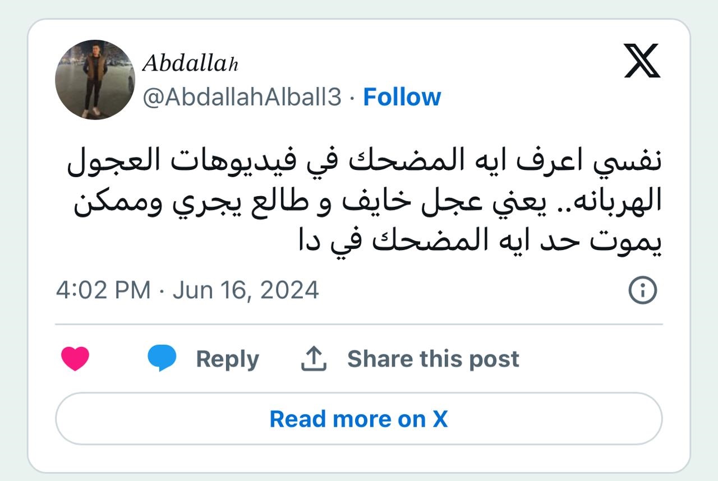Open the display name Abdallah

pos(191,63)
